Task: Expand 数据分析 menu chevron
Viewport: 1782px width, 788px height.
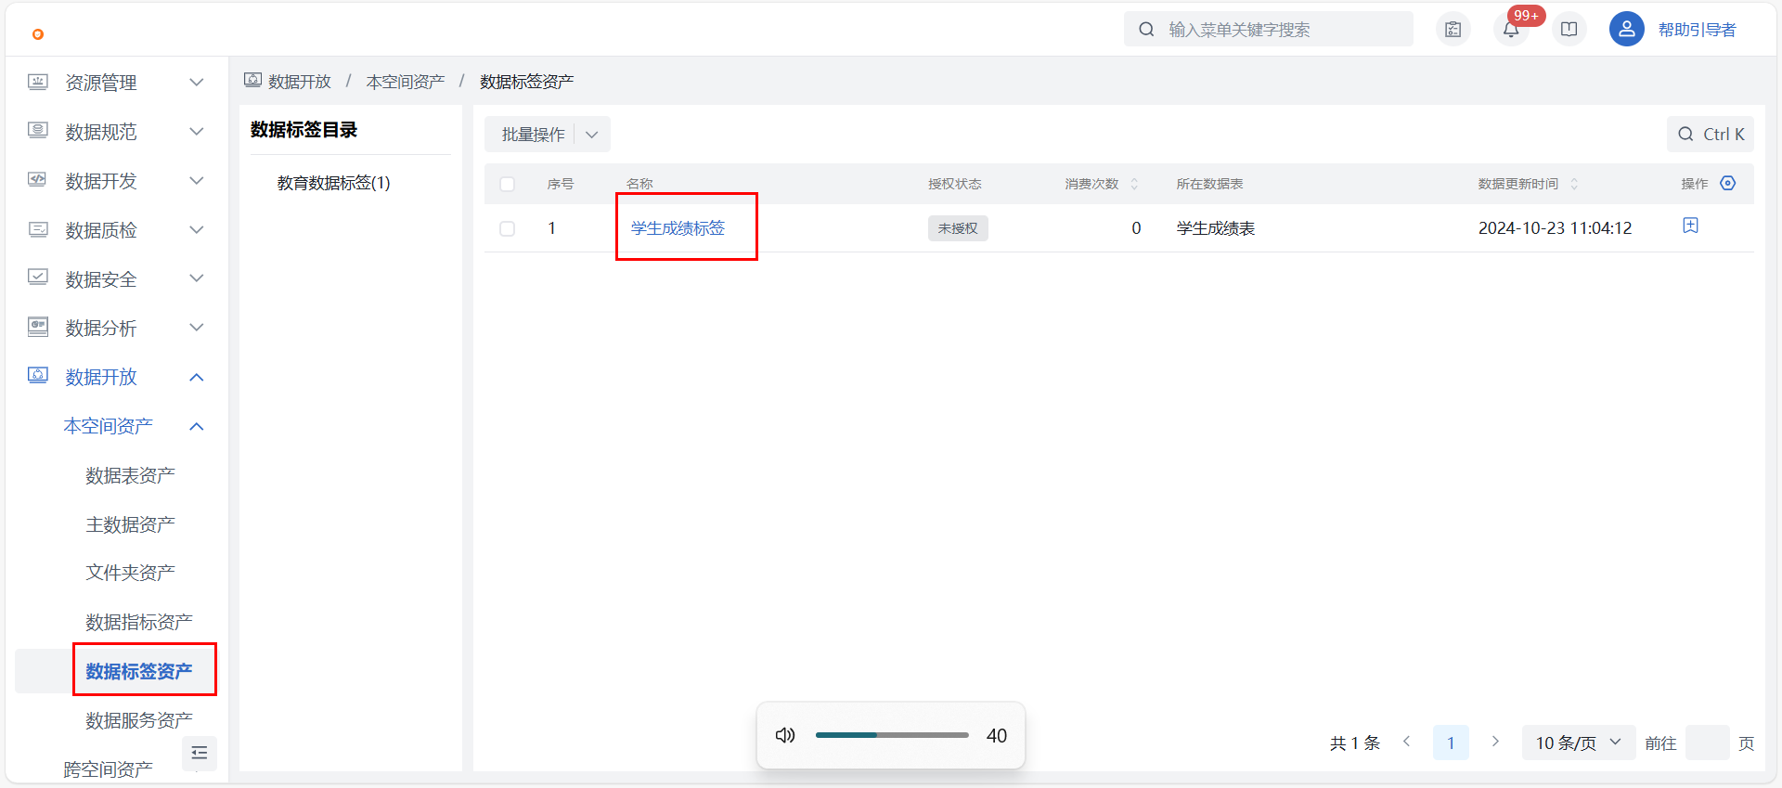Action: click(197, 327)
